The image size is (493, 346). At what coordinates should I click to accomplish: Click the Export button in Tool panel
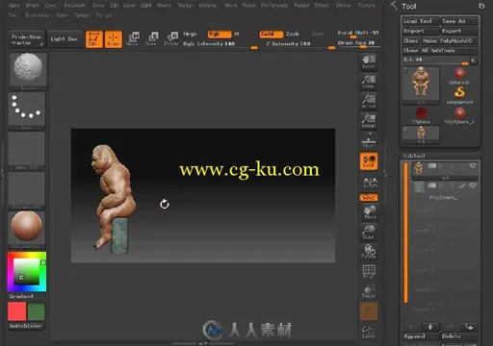tap(459, 31)
